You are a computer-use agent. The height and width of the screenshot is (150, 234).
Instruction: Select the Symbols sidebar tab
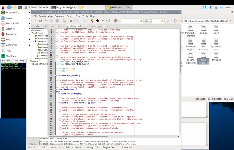pyautogui.click(x=37, y=26)
